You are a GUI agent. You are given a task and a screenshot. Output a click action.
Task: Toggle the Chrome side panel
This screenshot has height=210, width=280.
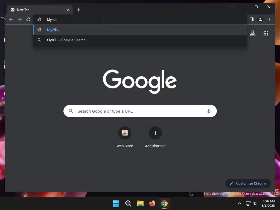[252, 19]
